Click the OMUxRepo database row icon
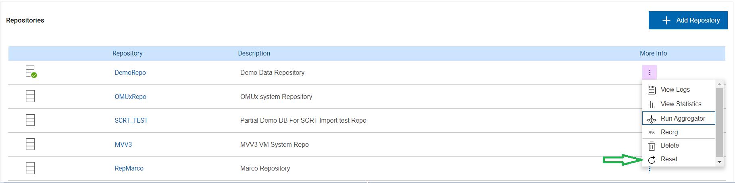 (30, 96)
